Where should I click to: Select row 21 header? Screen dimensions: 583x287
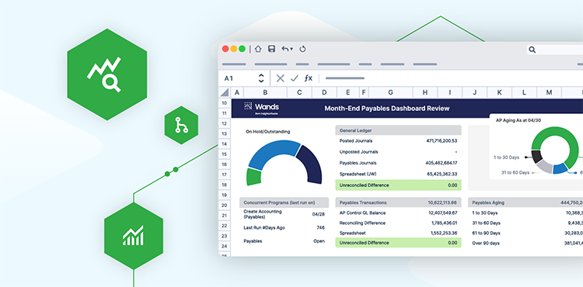tap(224, 216)
